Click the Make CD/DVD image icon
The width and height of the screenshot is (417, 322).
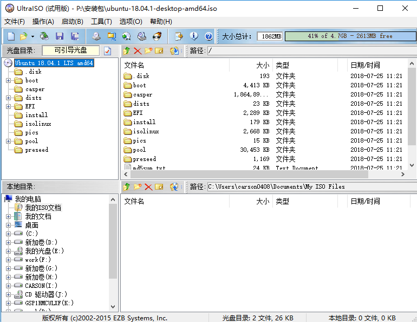click(x=96, y=36)
